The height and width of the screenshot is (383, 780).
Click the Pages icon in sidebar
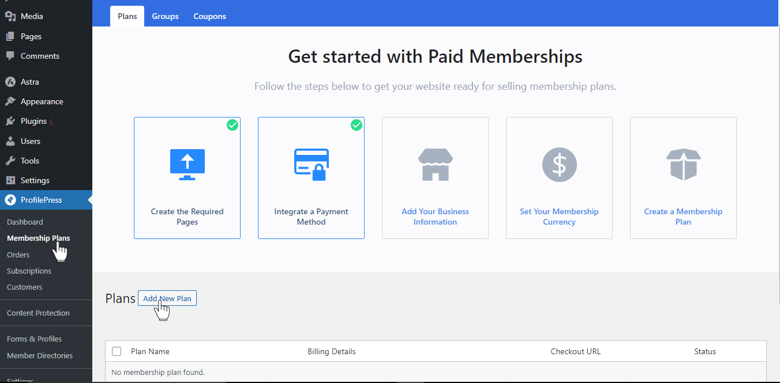10,36
